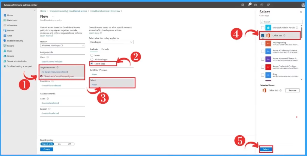
Task: Open 0 conditions selected link
Action: click(51, 85)
